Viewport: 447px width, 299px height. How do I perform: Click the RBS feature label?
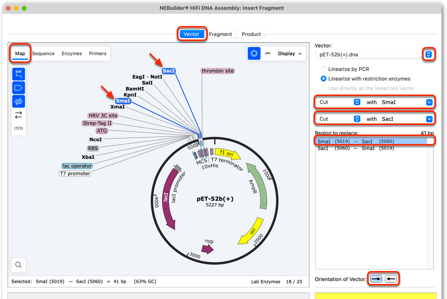[93, 148]
